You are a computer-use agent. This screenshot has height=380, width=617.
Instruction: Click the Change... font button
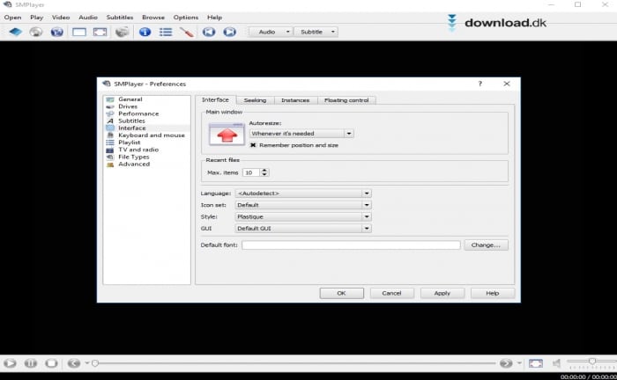click(x=486, y=245)
